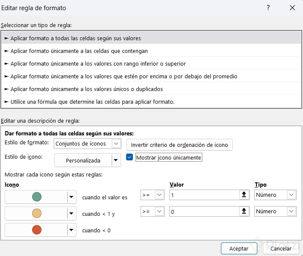Open the Tipo dropdown for first rule
This screenshot has width=303, height=256.
point(291,195)
